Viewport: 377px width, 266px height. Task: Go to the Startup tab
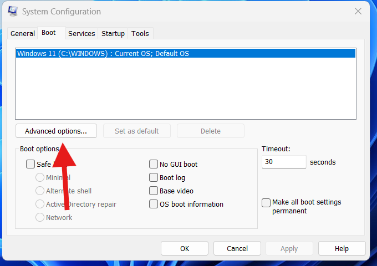tap(113, 33)
